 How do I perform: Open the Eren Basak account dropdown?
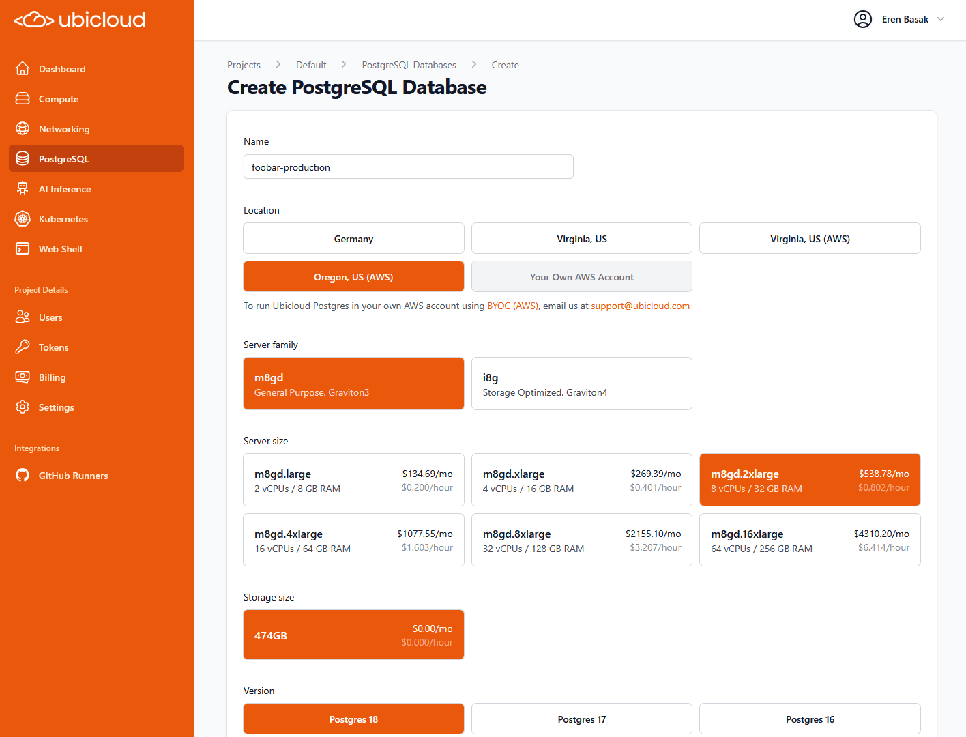pyautogui.click(x=899, y=19)
